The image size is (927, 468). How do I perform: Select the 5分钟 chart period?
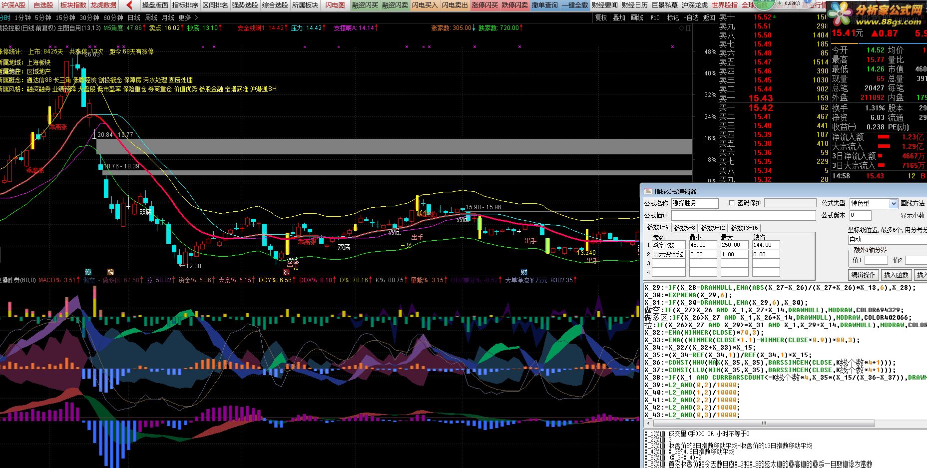[x=43, y=17]
